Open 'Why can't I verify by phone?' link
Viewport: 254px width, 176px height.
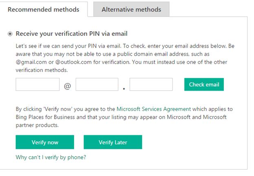pyautogui.click(x=51, y=157)
